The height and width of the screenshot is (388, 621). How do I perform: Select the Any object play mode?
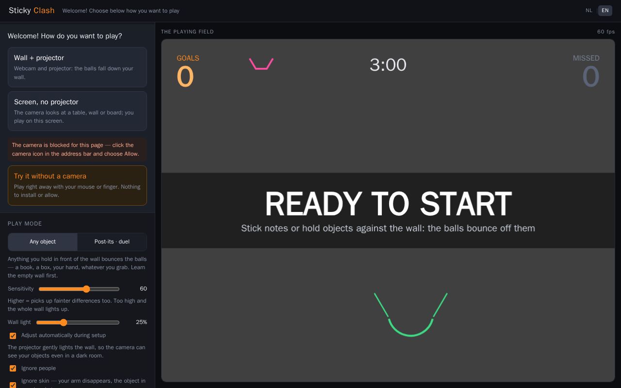(43, 242)
